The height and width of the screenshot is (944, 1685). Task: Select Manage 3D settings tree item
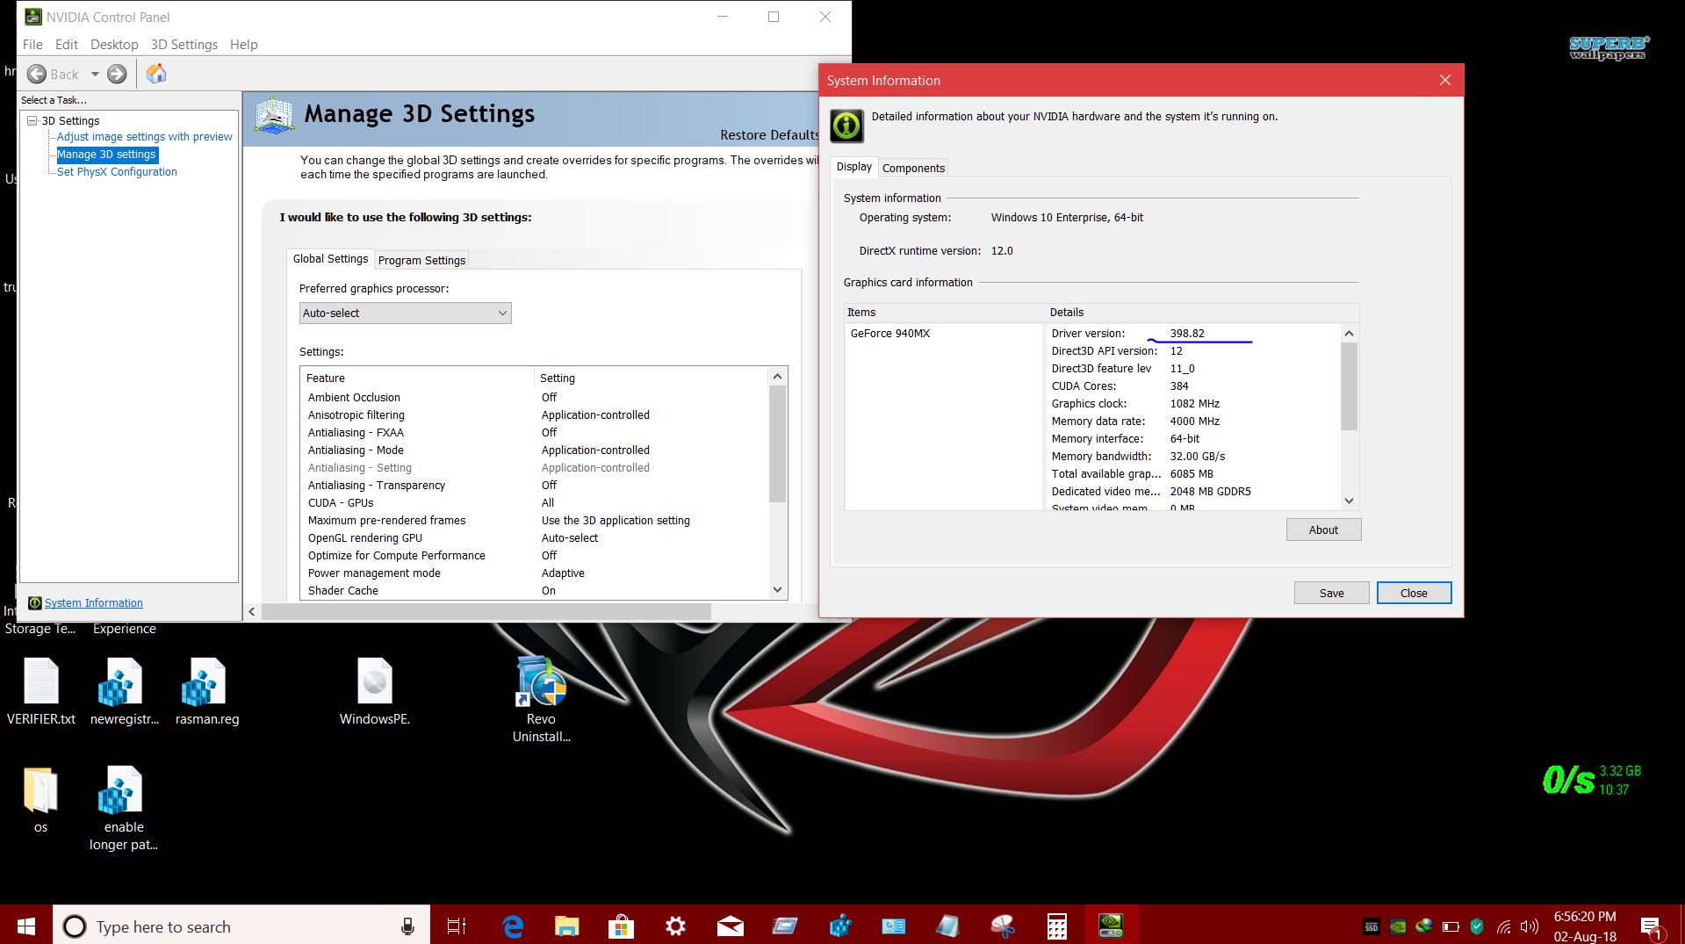[106, 155]
